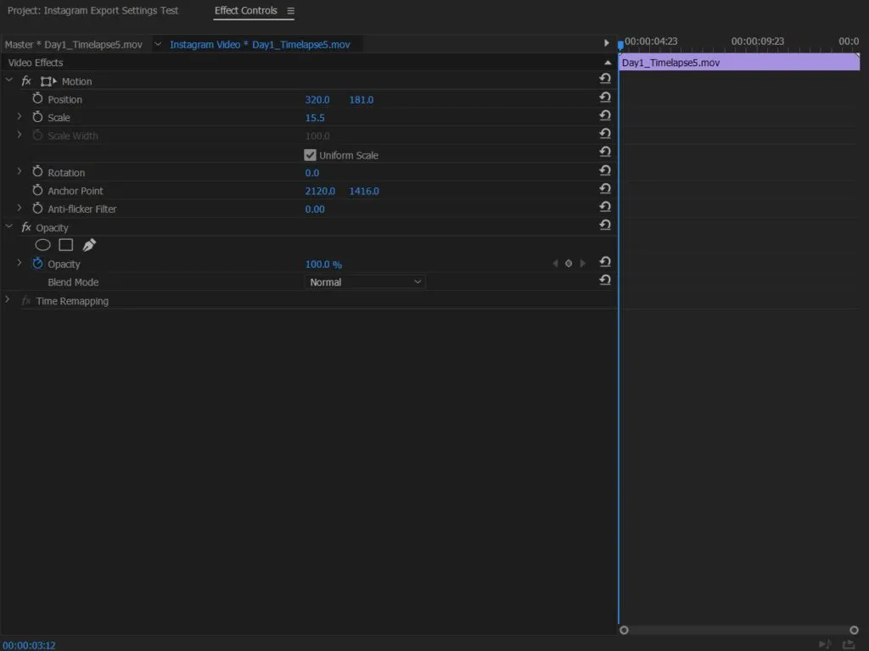Click the current timecode 00:00:03:12
The width and height of the screenshot is (869, 651).
29,645
